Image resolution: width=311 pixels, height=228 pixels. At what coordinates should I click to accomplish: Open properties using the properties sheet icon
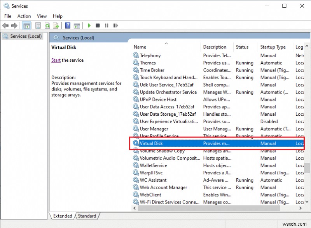tap(37, 26)
